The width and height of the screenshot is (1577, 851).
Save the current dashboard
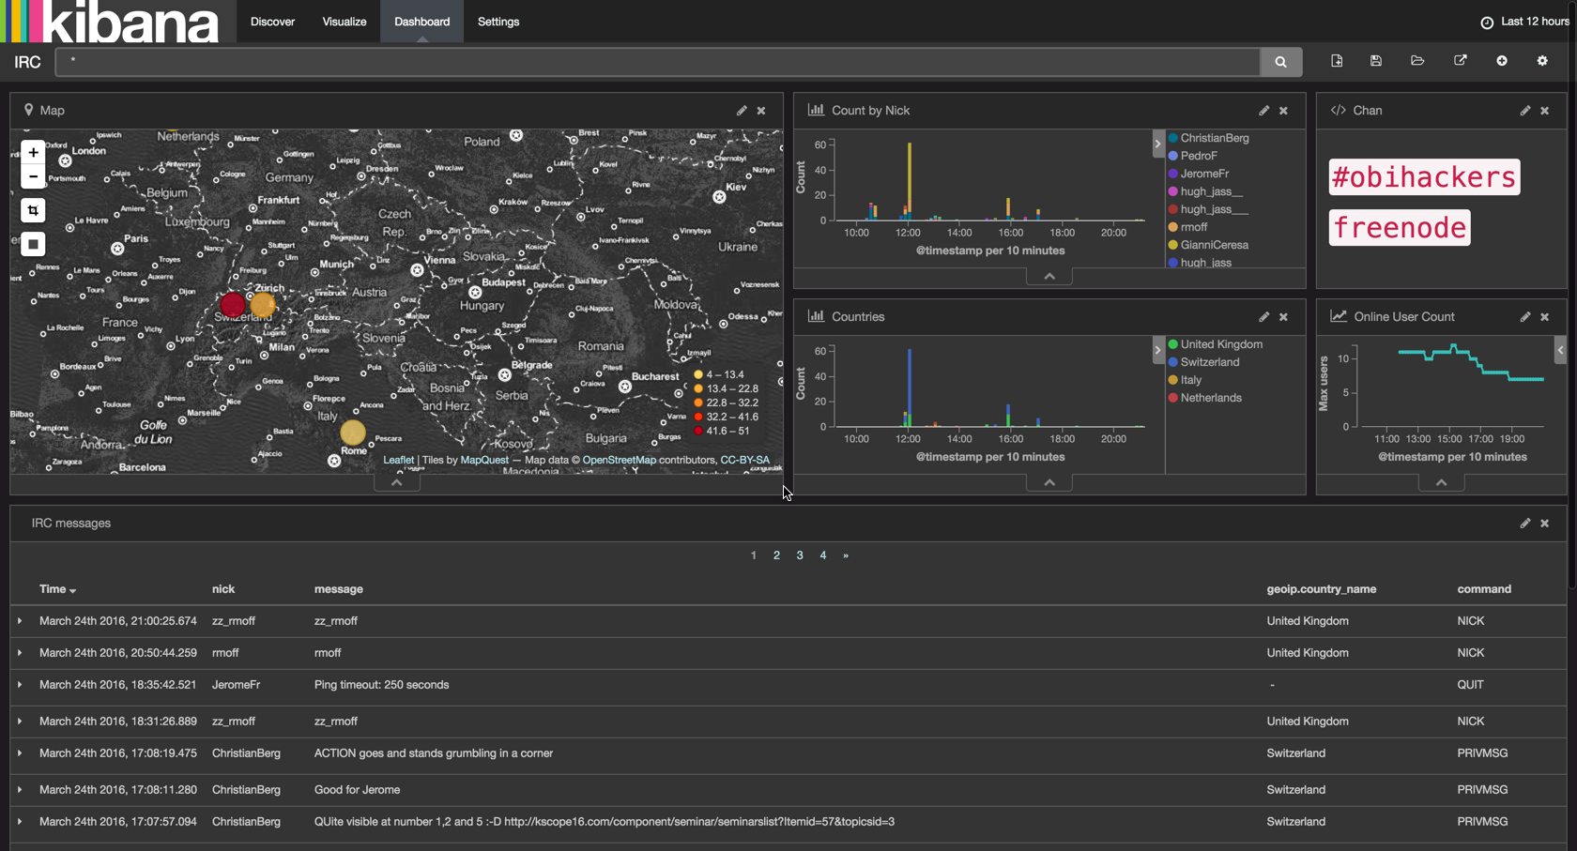pyautogui.click(x=1376, y=61)
